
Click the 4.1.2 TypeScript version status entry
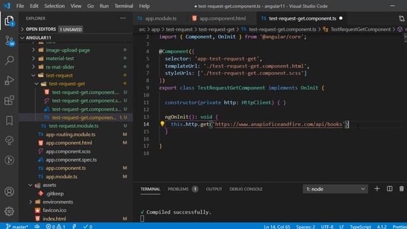[382, 226]
